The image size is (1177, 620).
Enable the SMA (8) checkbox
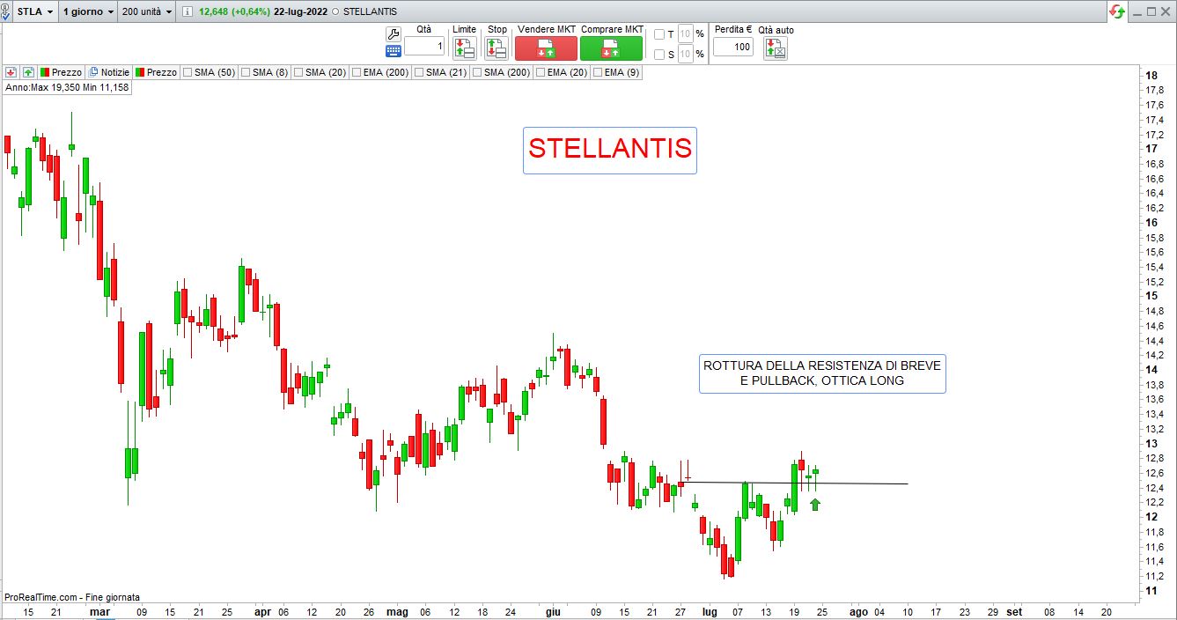(246, 72)
